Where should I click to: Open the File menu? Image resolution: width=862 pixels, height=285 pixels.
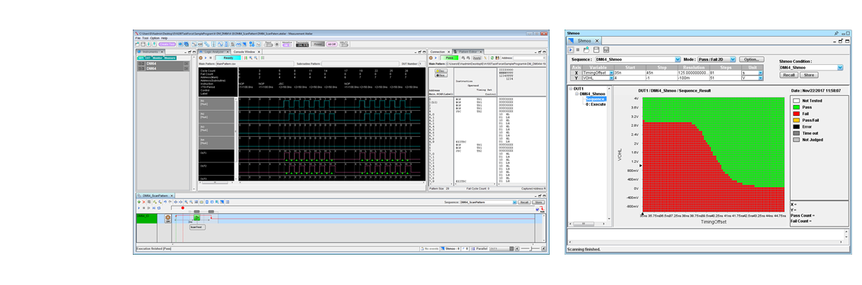138,37
